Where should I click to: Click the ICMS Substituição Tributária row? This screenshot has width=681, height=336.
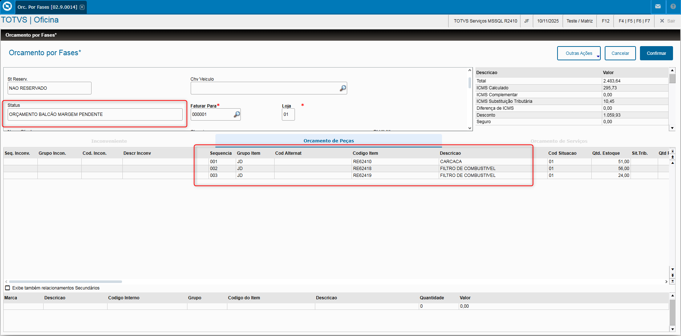[x=572, y=101]
